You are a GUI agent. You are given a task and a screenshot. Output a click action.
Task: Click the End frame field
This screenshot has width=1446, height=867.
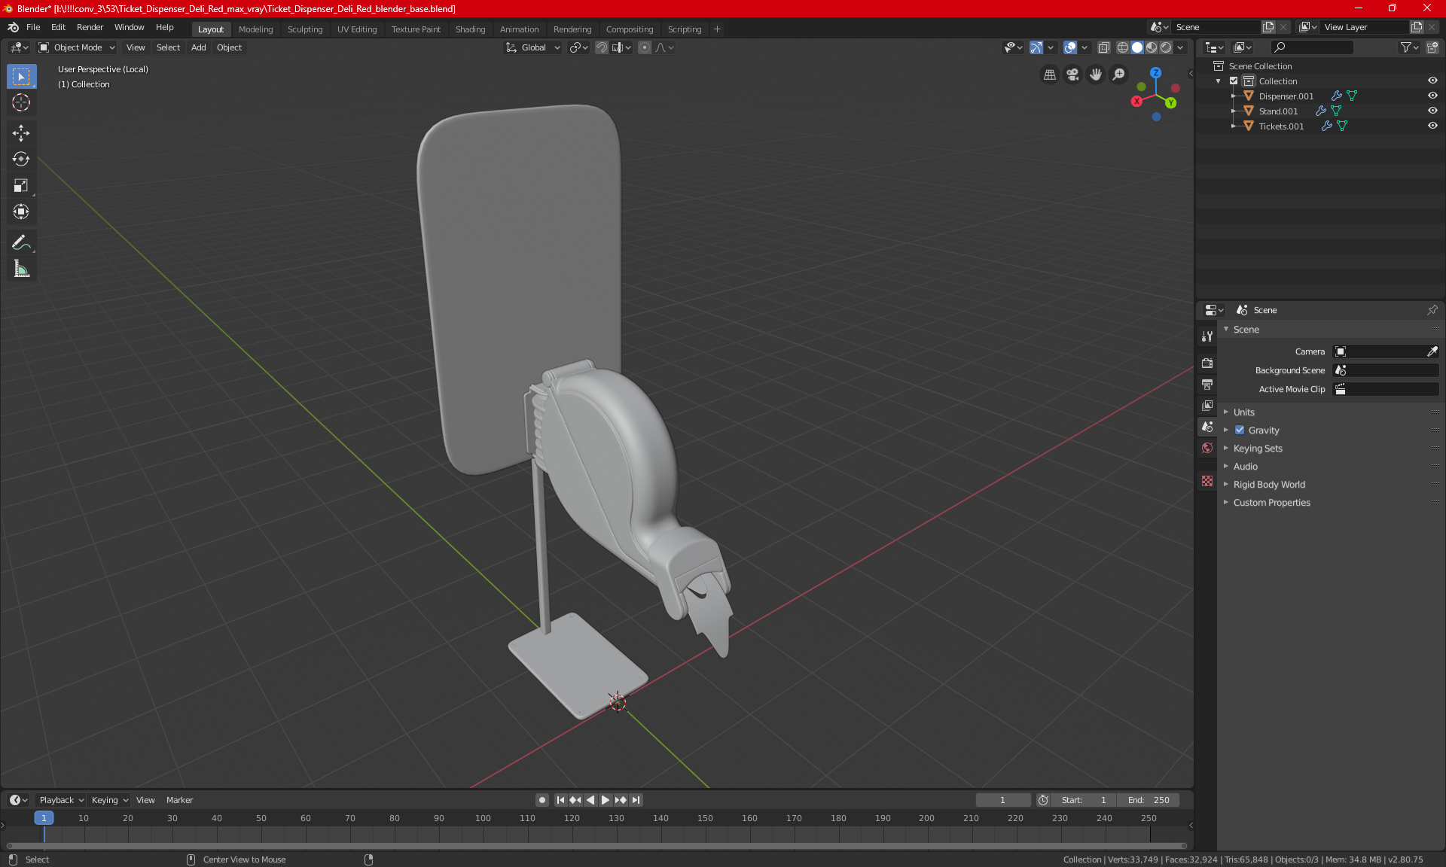(x=1149, y=800)
